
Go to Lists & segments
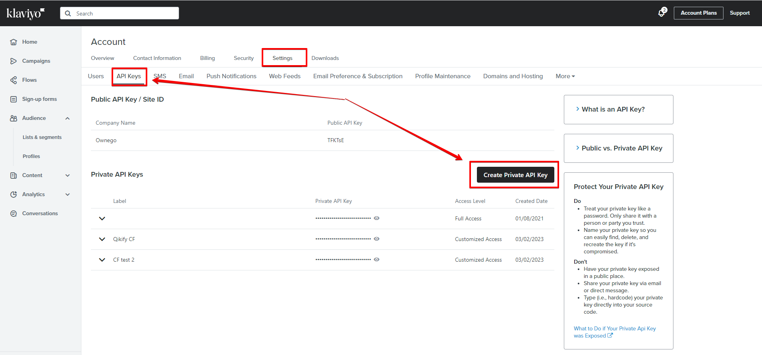click(42, 137)
